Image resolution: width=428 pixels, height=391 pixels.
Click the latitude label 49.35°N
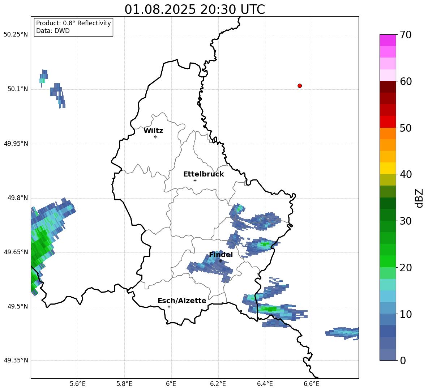[x=16, y=360]
